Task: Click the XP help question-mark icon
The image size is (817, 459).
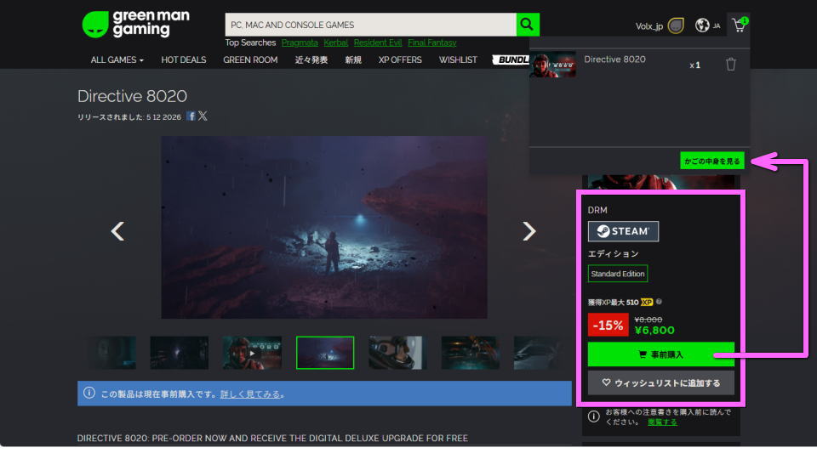Action: tap(660, 302)
